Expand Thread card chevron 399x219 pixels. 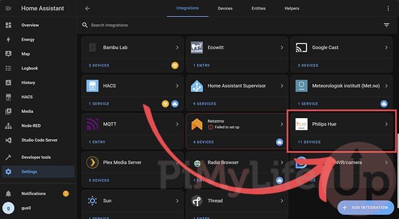282,201
